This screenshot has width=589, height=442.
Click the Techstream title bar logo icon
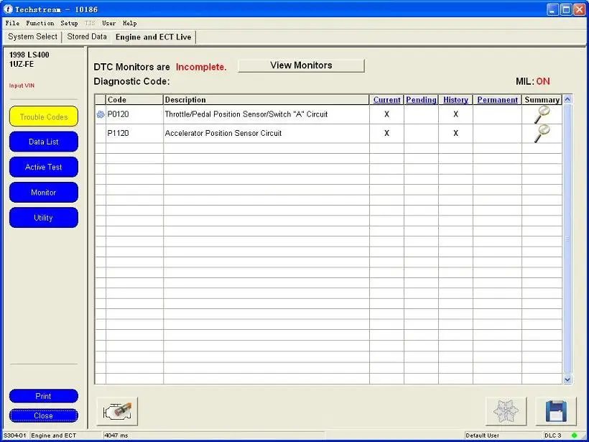point(8,9)
